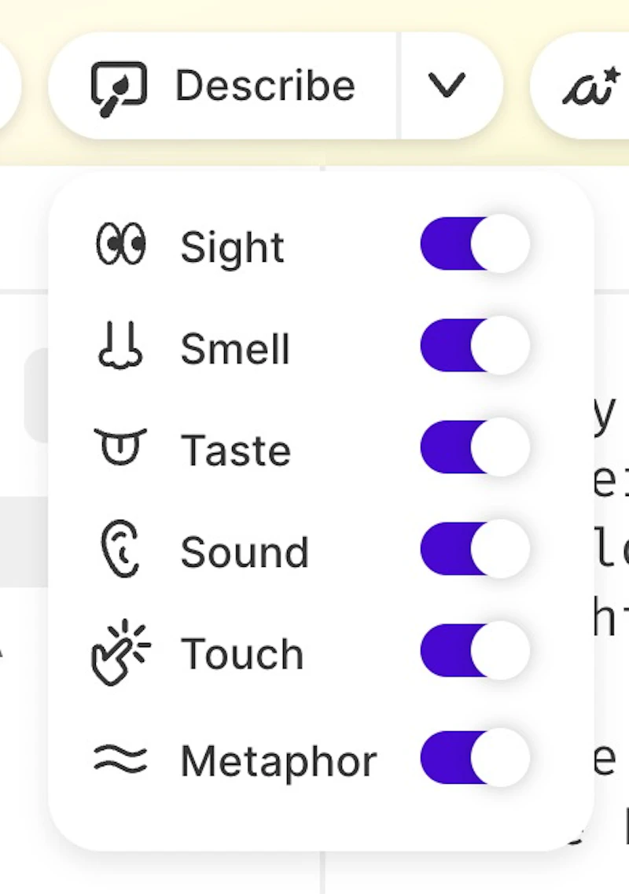The image size is (629, 894).
Task: Click the Sound label text
Action: pos(245,552)
